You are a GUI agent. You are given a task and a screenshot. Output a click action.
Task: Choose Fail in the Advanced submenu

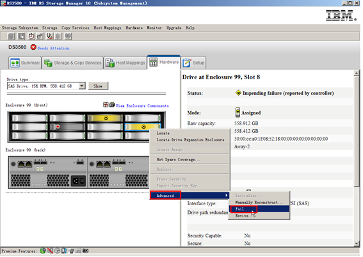259,209
